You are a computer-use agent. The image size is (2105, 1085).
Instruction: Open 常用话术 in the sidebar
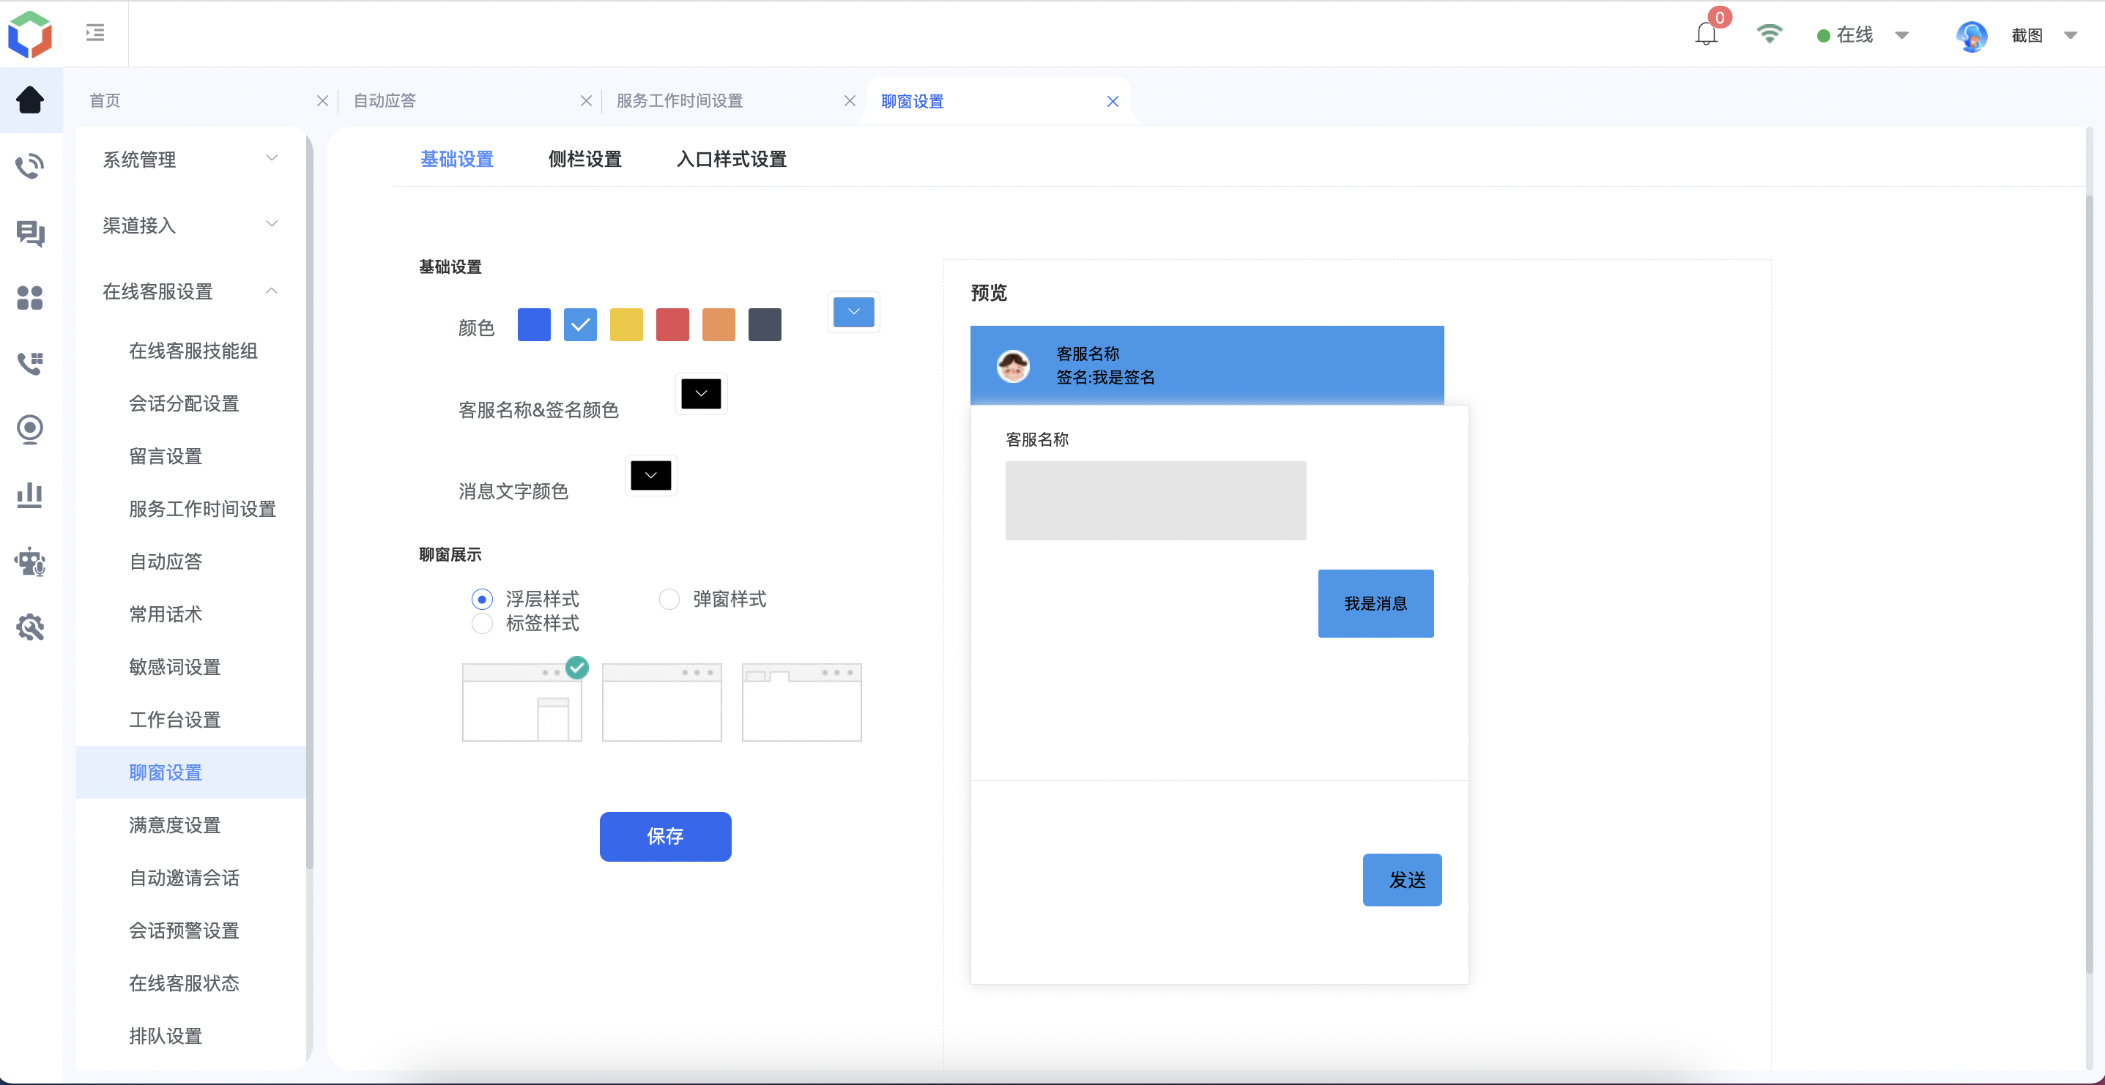pos(166,614)
